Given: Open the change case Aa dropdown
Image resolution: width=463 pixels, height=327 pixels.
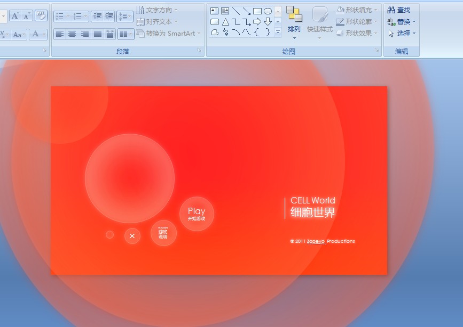Looking at the screenshot, I should [x=19, y=35].
